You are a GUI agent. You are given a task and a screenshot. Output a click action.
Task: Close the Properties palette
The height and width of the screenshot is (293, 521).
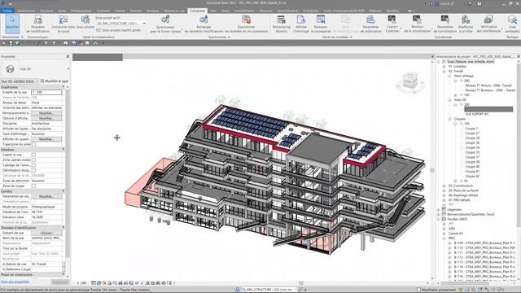coord(68,56)
